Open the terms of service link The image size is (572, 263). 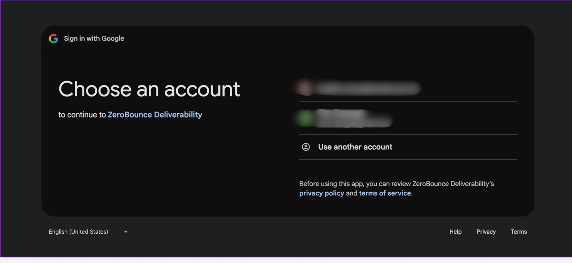pos(385,193)
